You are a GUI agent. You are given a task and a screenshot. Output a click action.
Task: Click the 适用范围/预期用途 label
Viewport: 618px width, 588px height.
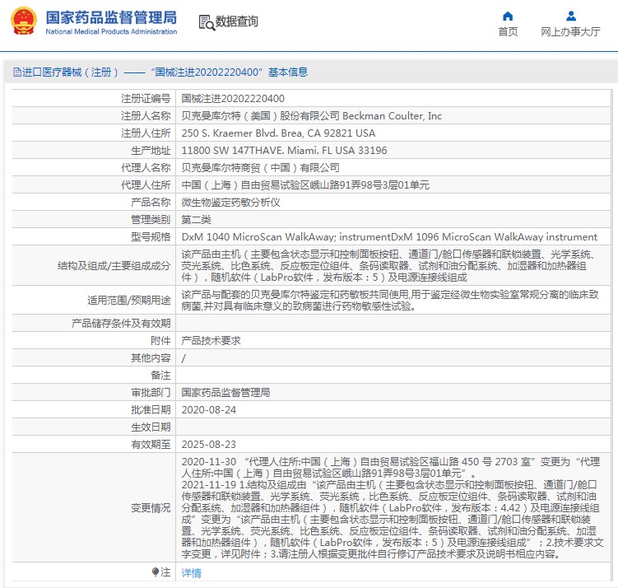click(x=129, y=301)
